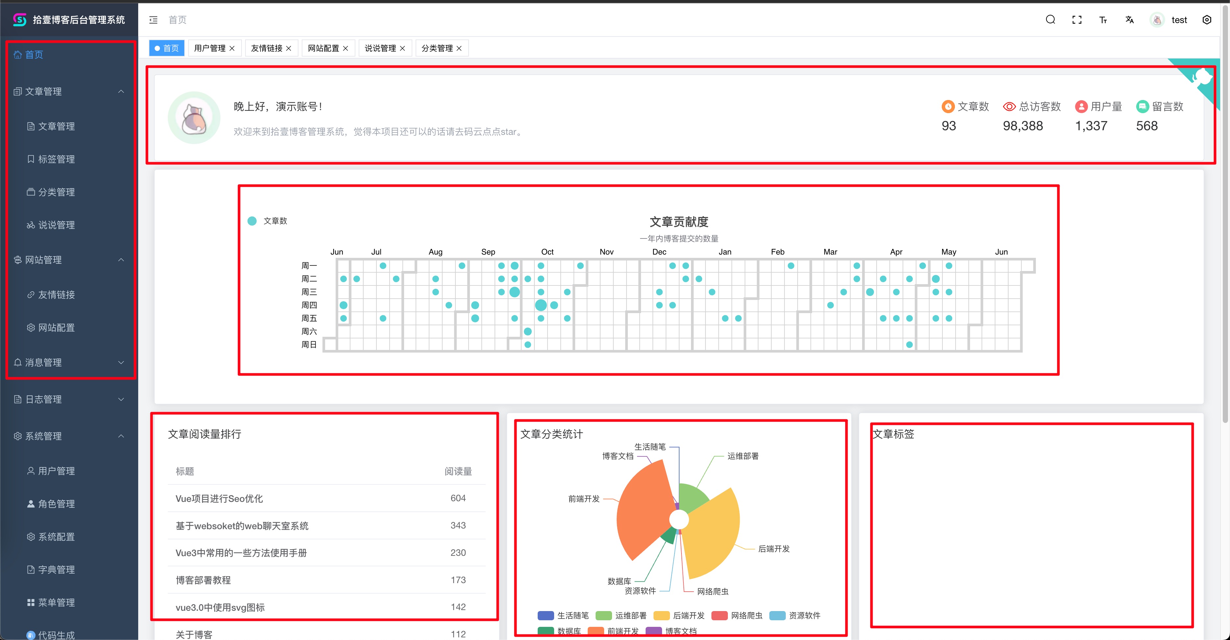
Task: Click the test user avatar
Action: coord(1157,19)
